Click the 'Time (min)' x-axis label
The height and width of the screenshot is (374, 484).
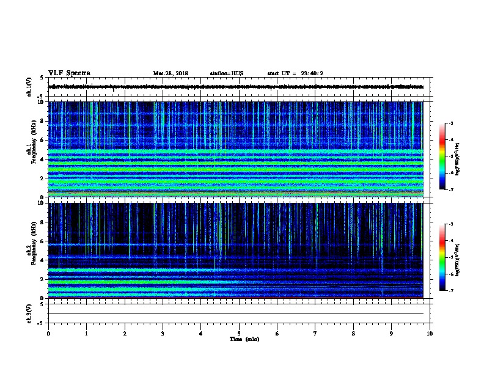coord(244,339)
